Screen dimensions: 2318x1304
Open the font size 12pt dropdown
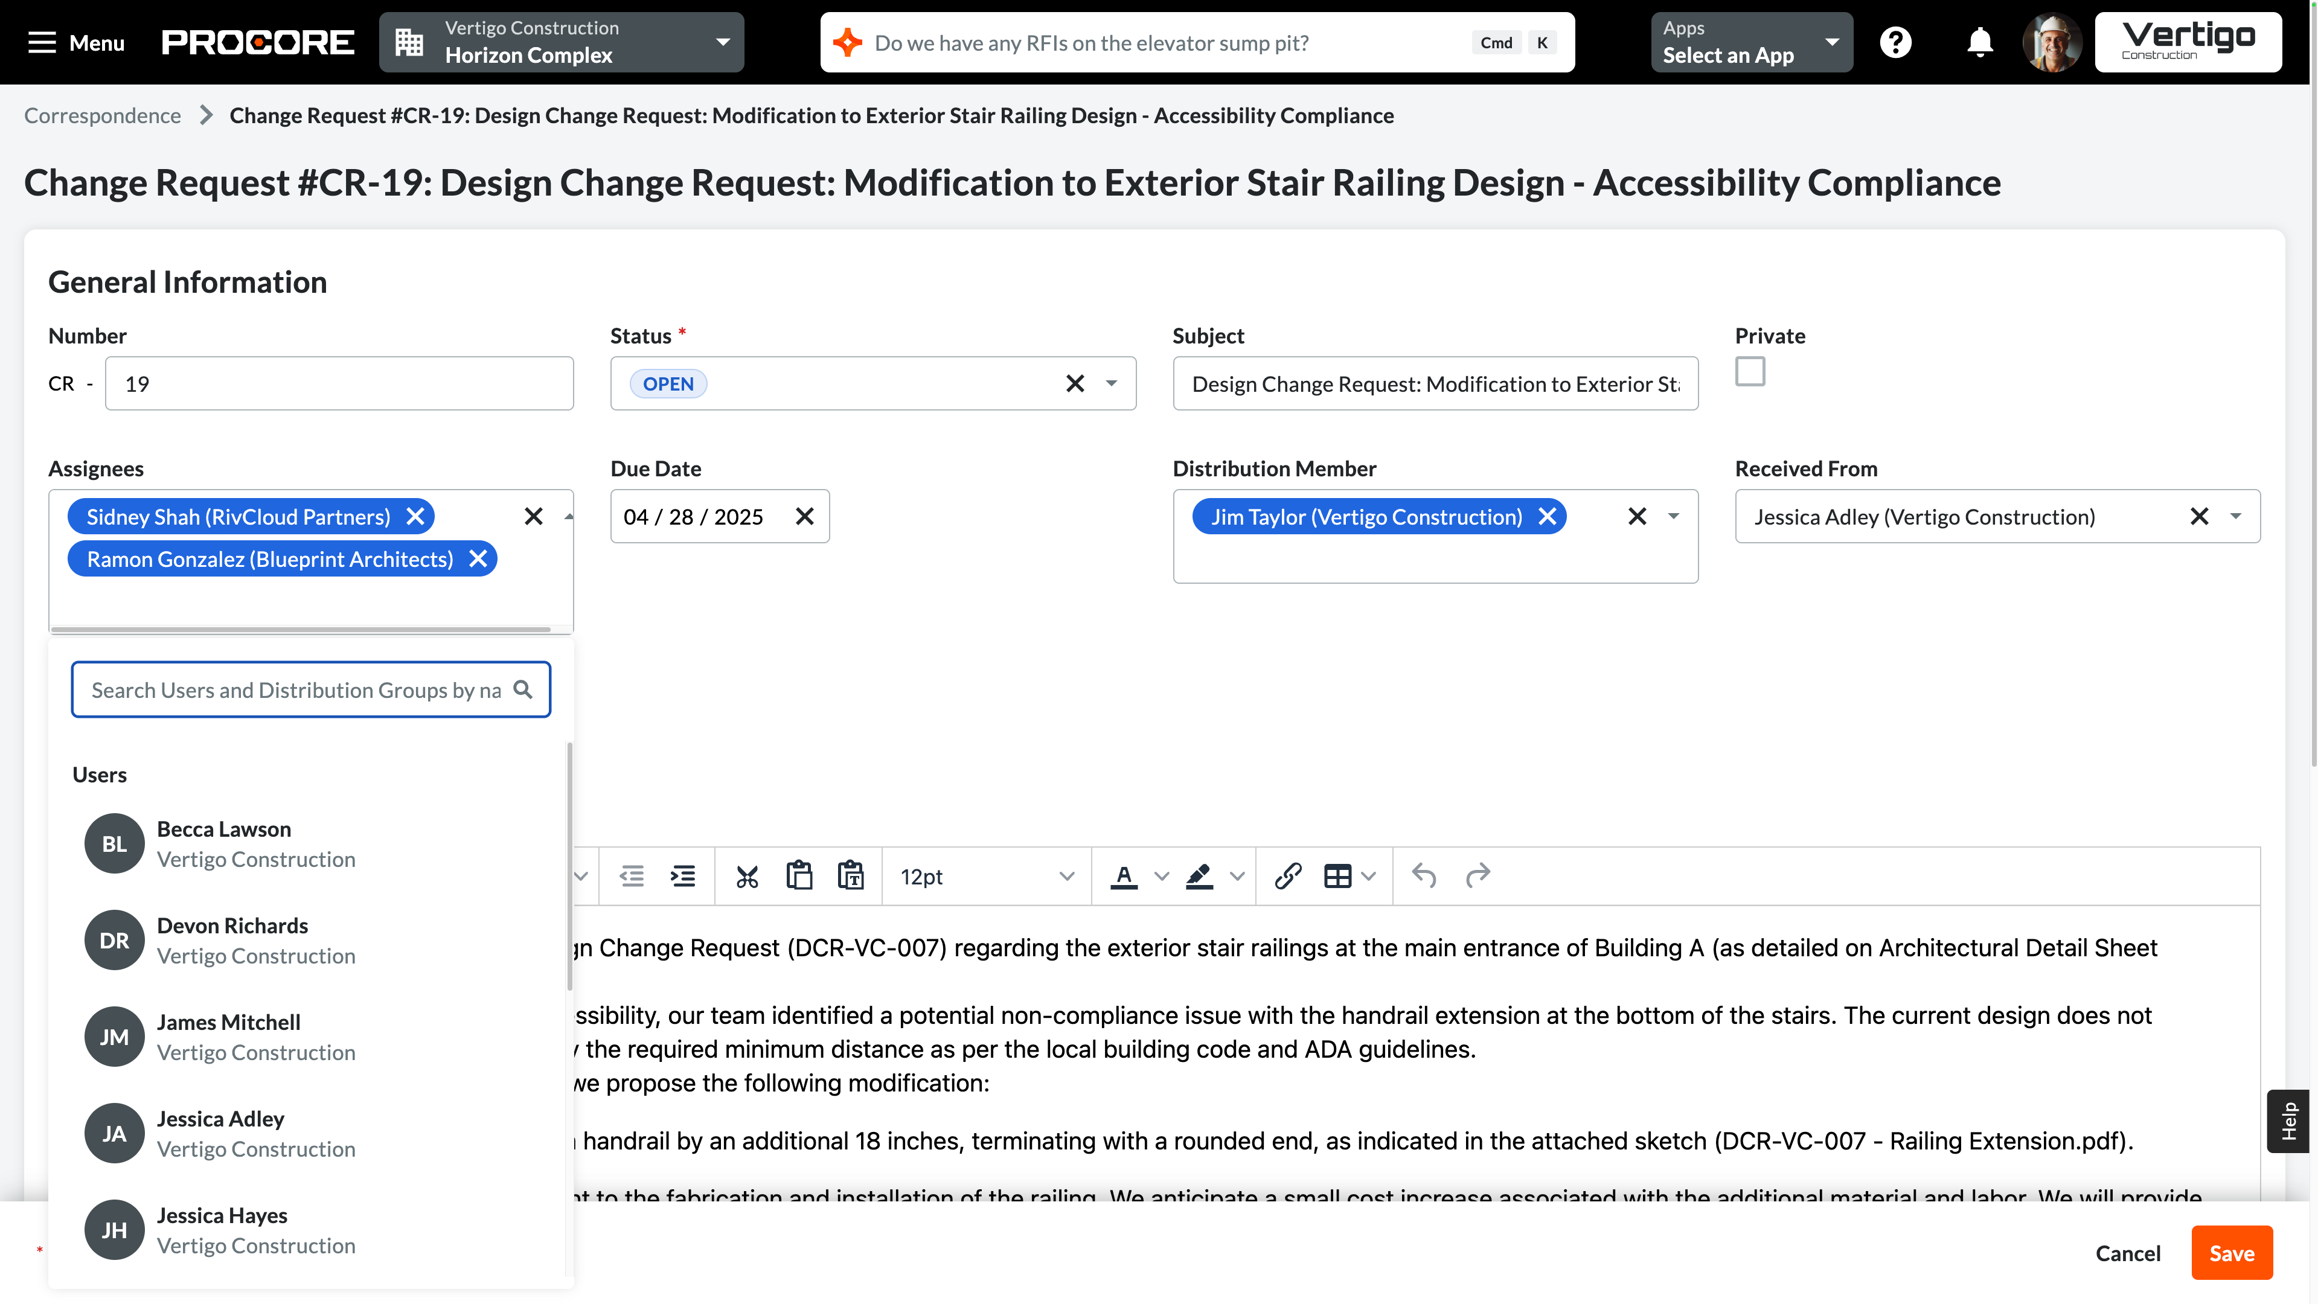pos(984,875)
